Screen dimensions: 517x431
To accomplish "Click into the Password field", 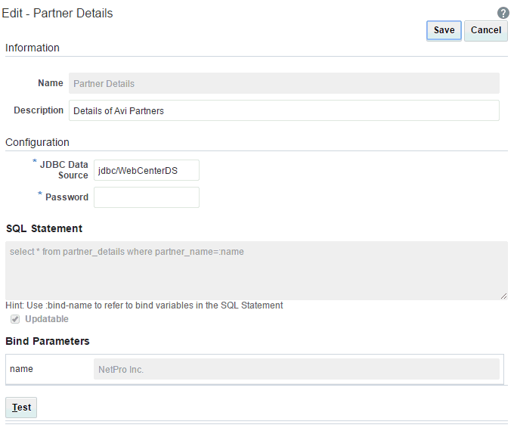I will pyautogui.click(x=147, y=197).
